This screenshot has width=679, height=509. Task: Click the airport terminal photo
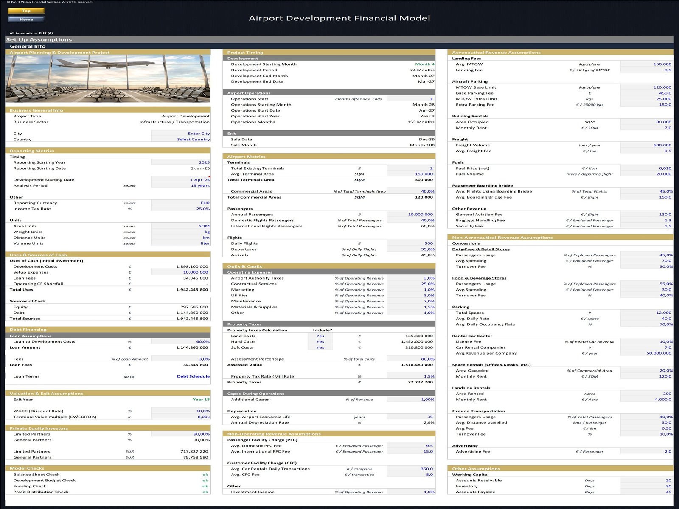(108, 79)
